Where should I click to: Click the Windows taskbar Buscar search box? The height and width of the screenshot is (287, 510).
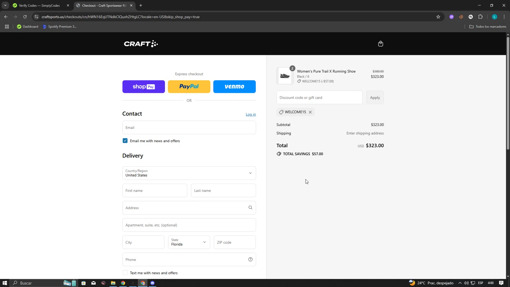point(44,283)
